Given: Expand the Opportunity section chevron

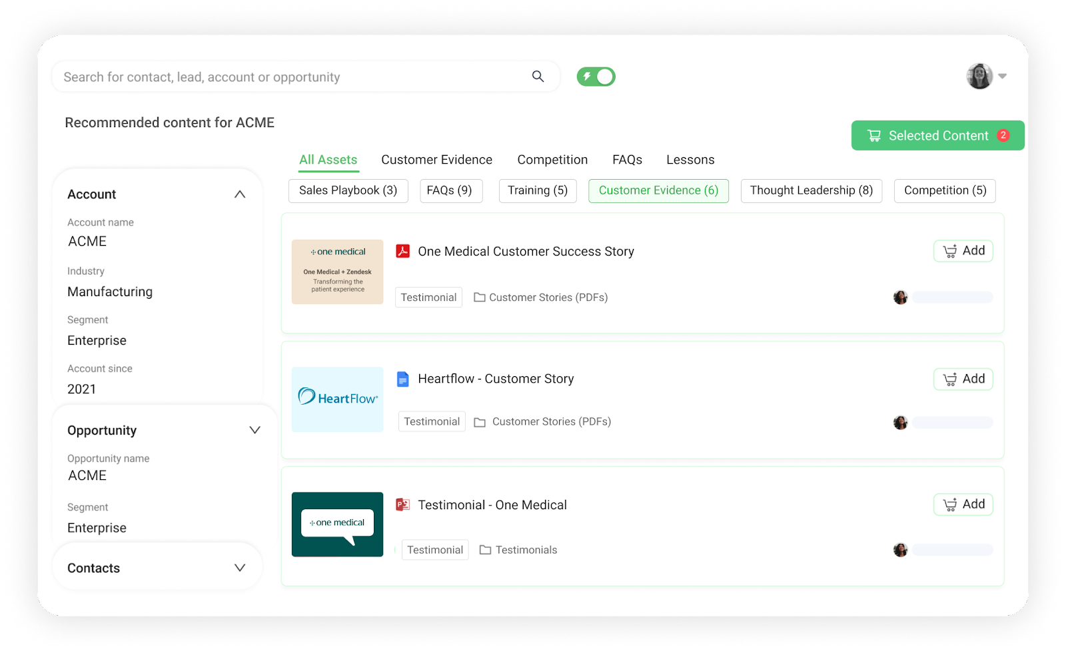Looking at the screenshot, I should click(255, 430).
